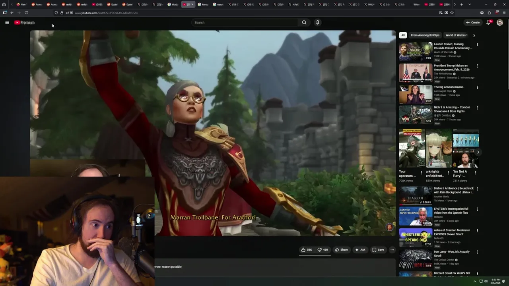The image size is (509, 286).
Task: Switch to the khady browser tab
Action: [x=173, y=4]
